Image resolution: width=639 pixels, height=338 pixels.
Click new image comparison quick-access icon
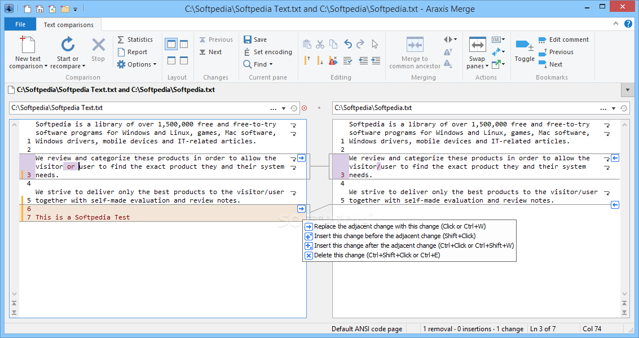pos(52,8)
